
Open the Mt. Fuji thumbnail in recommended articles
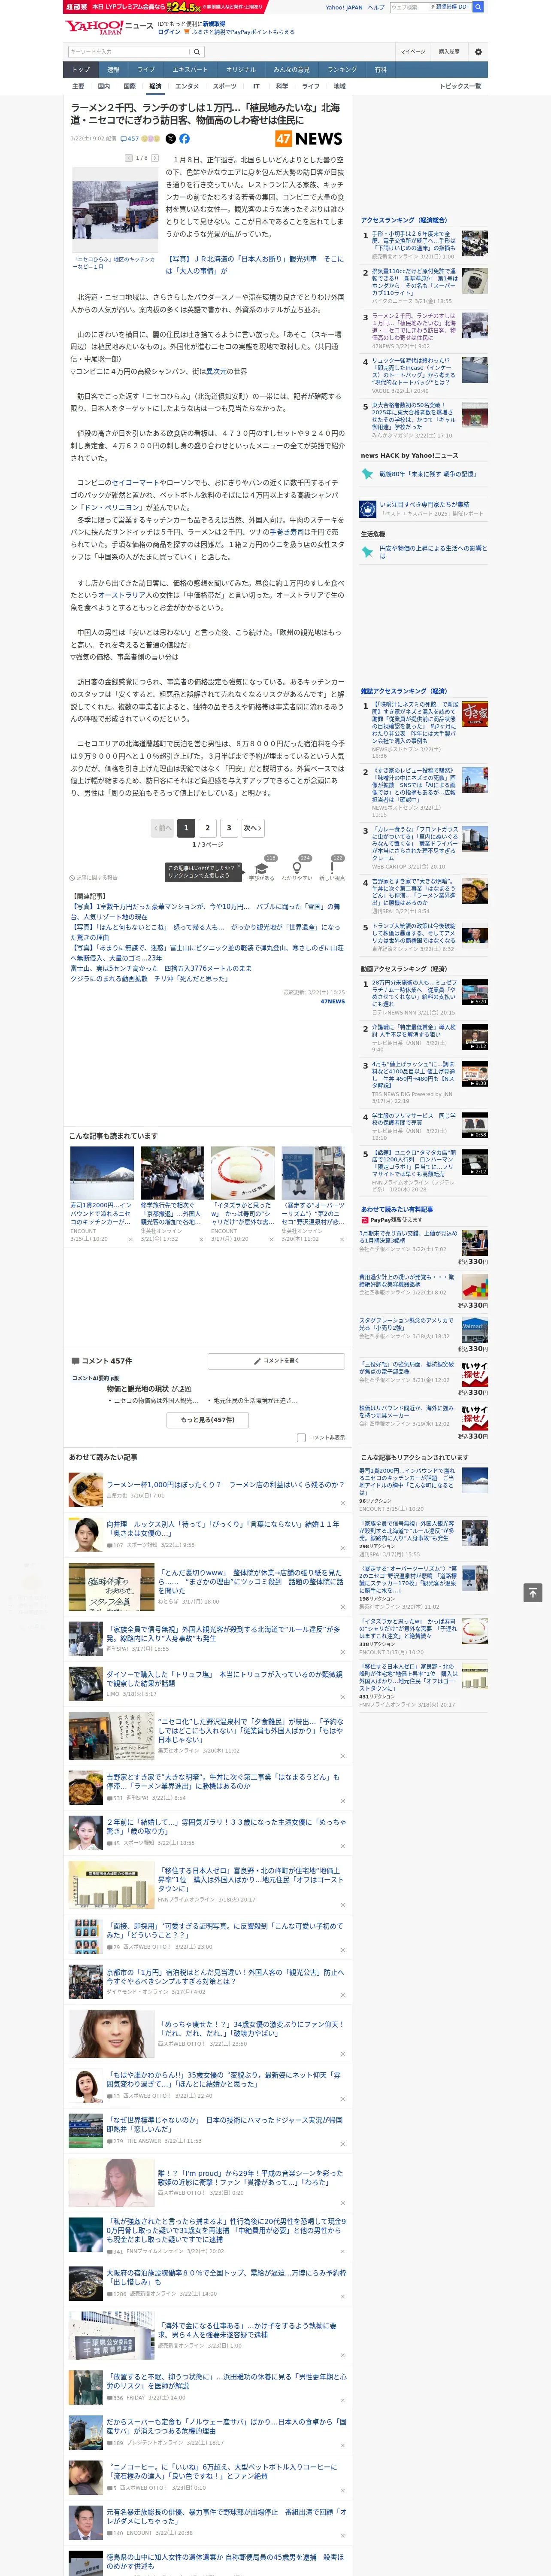point(102,1172)
